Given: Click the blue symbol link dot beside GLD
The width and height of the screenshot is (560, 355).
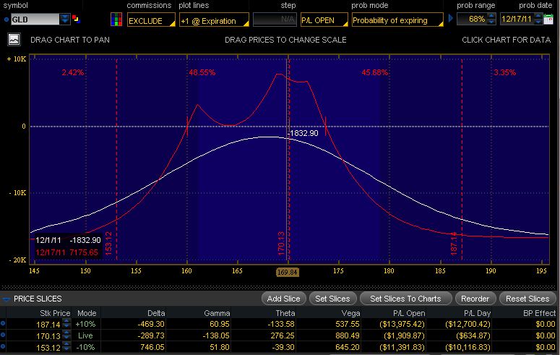Looking at the screenshot, I should tap(6, 20).
